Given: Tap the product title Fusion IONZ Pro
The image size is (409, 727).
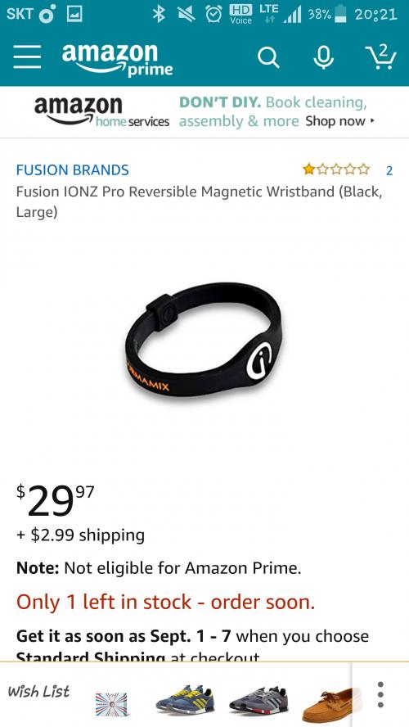Looking at the screenshot, I should click(199, 201).
